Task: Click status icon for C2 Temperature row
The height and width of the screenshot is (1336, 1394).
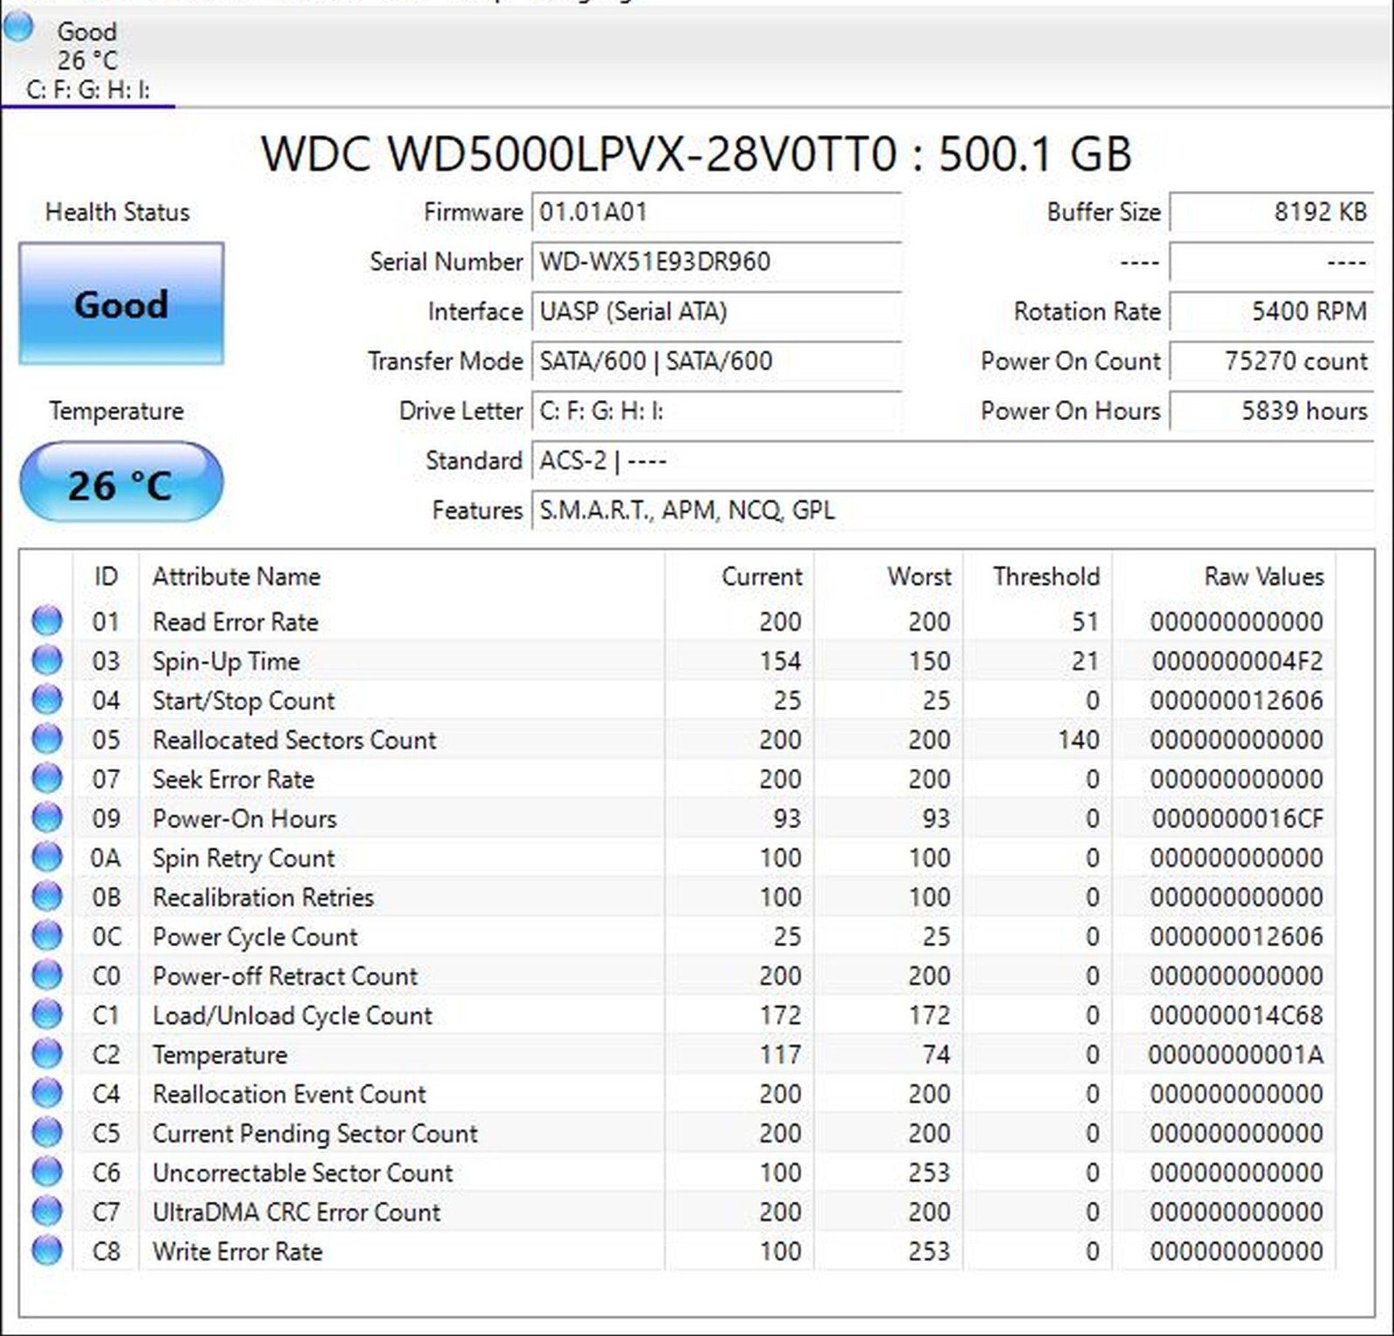Action: tap(47, 1054)
